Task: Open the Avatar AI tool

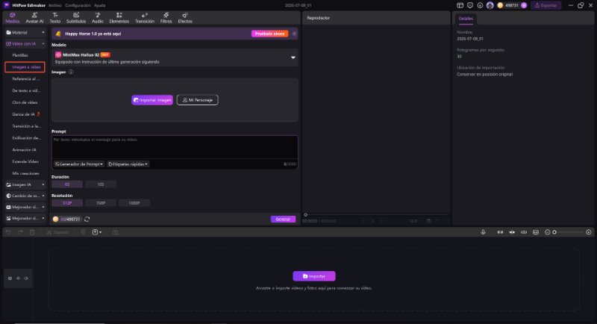Action: pyautogui.click(x=34, y=17)
